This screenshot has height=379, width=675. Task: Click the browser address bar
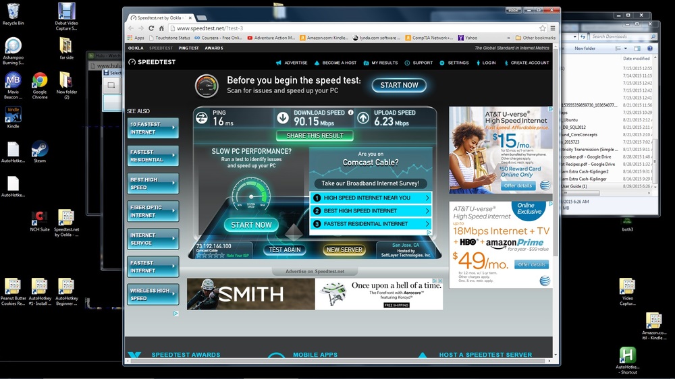click(x=353, y=28)
